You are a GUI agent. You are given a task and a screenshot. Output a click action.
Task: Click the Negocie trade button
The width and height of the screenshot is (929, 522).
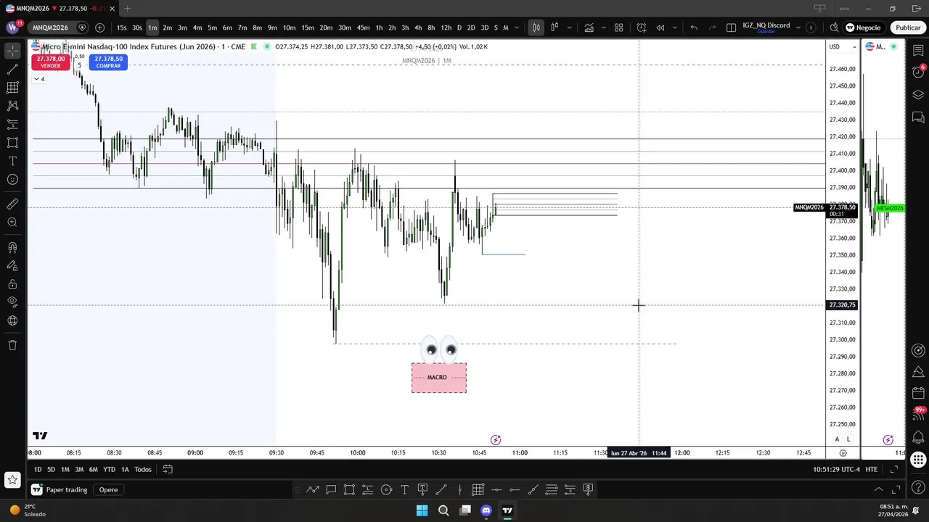(x=864, y=28)
